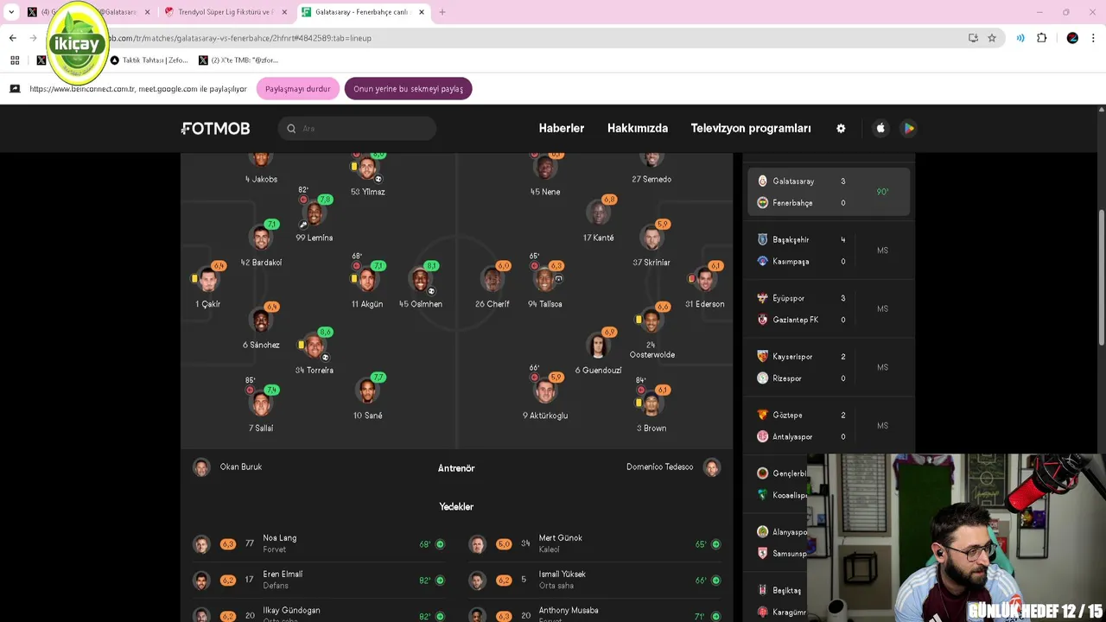Viewport: 1106px width, 622px height.
Task: Click Paylaşmayı durdur button
Action: [x=297, y=89]
